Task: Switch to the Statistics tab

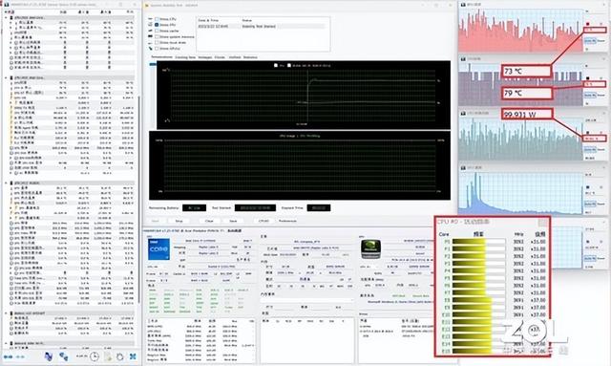Action: click(x=250, y=57)
